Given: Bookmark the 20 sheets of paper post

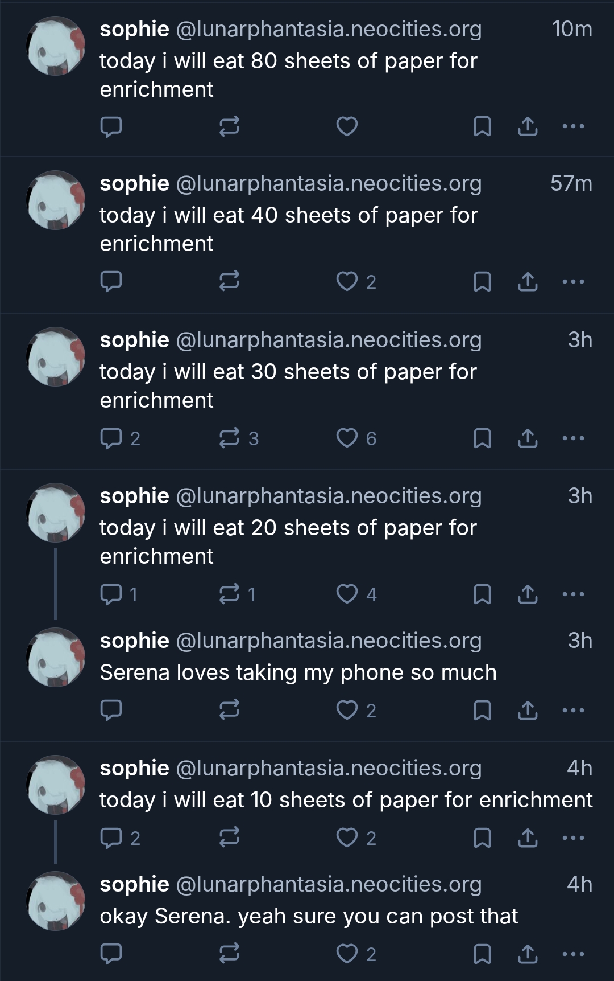Looking at the screenshot, I should (x=482, y=594).
